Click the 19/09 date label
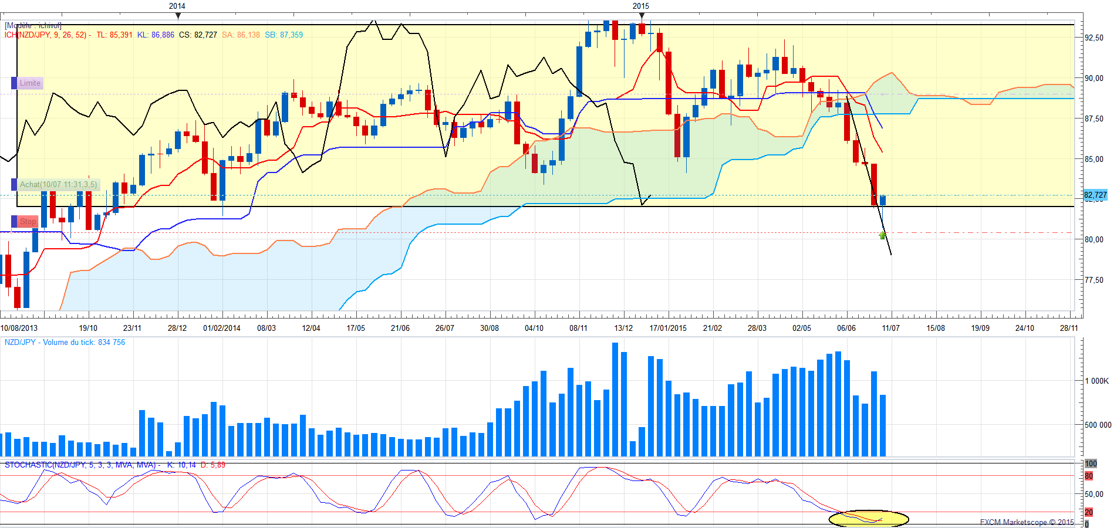 point(980,329)
